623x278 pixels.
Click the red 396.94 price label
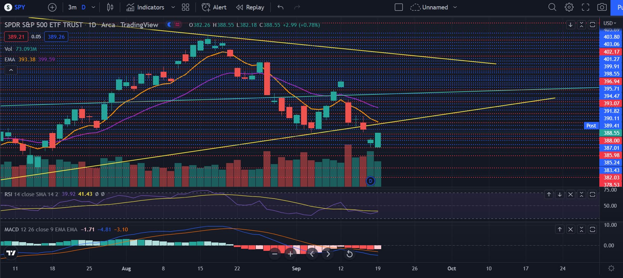[x=612, y=81]
